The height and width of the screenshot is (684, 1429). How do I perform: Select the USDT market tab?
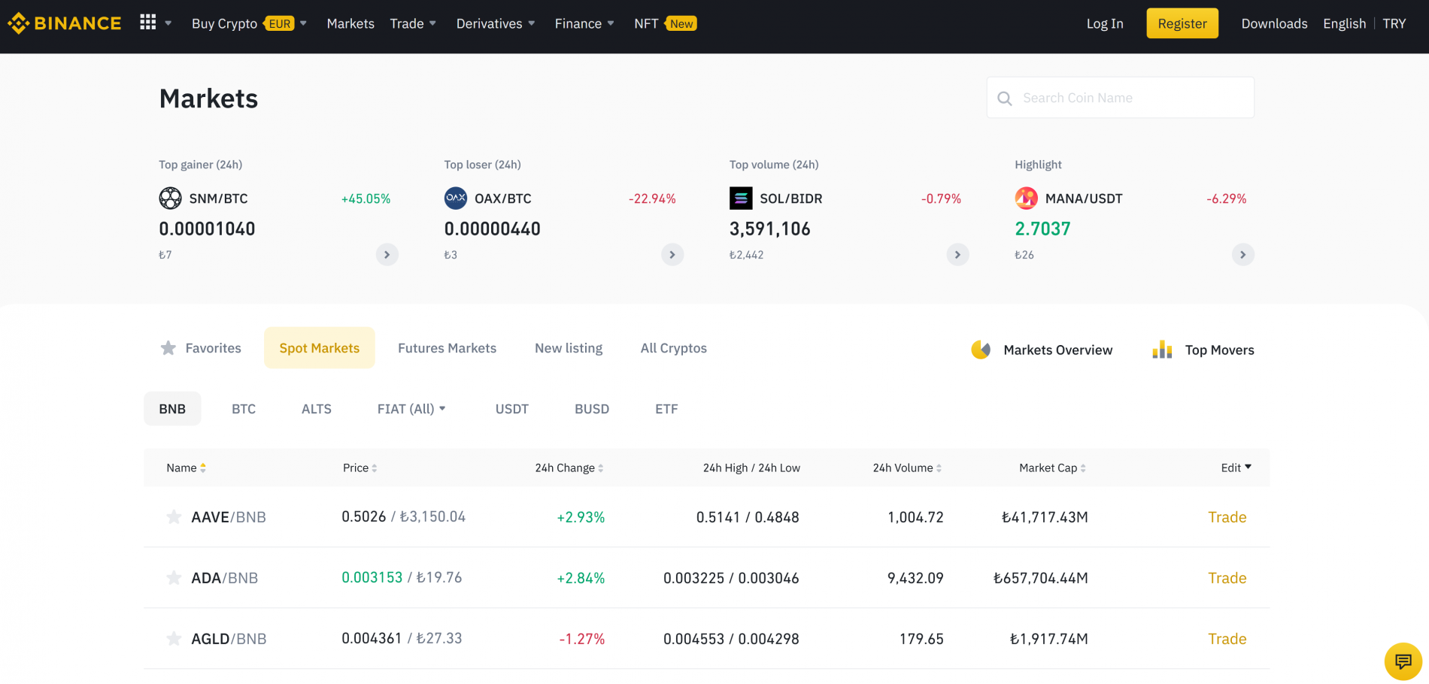[512, 409]
